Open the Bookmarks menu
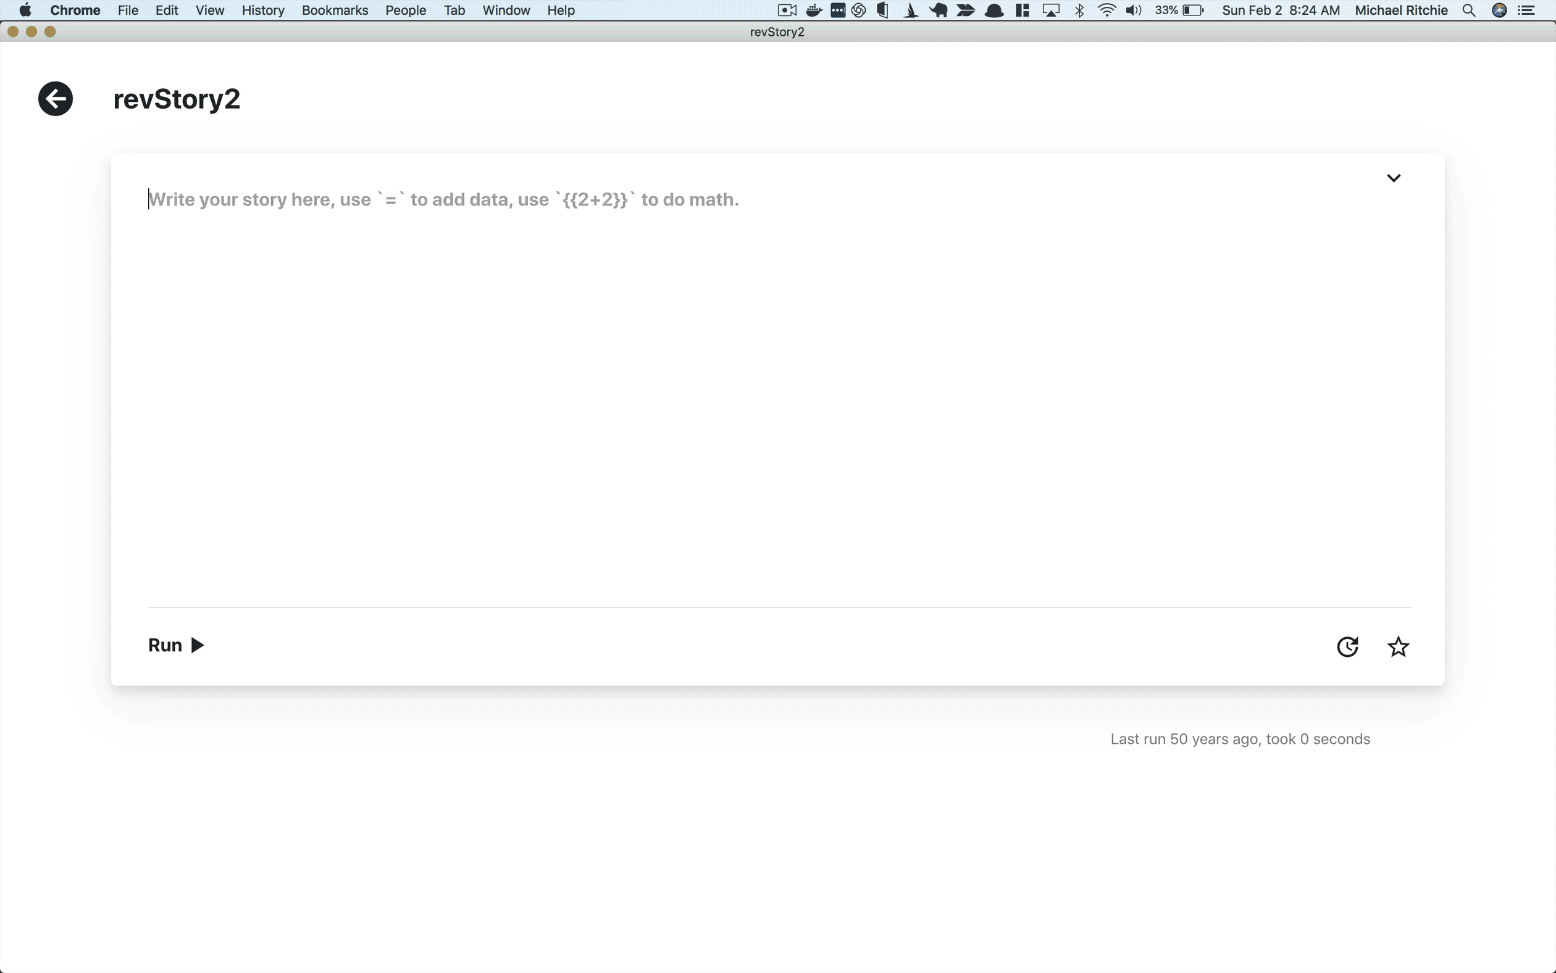 coord(335,10)
